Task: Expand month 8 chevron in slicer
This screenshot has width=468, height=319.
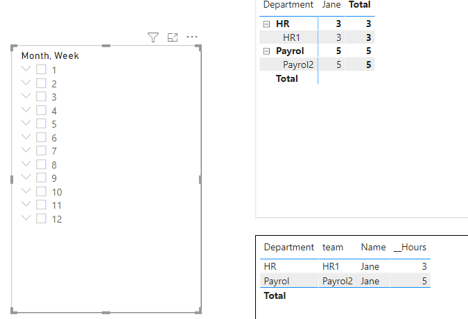Action: 26,164
